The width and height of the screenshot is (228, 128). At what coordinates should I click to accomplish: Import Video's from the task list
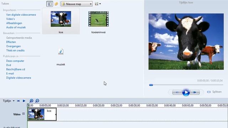(10, 19)
